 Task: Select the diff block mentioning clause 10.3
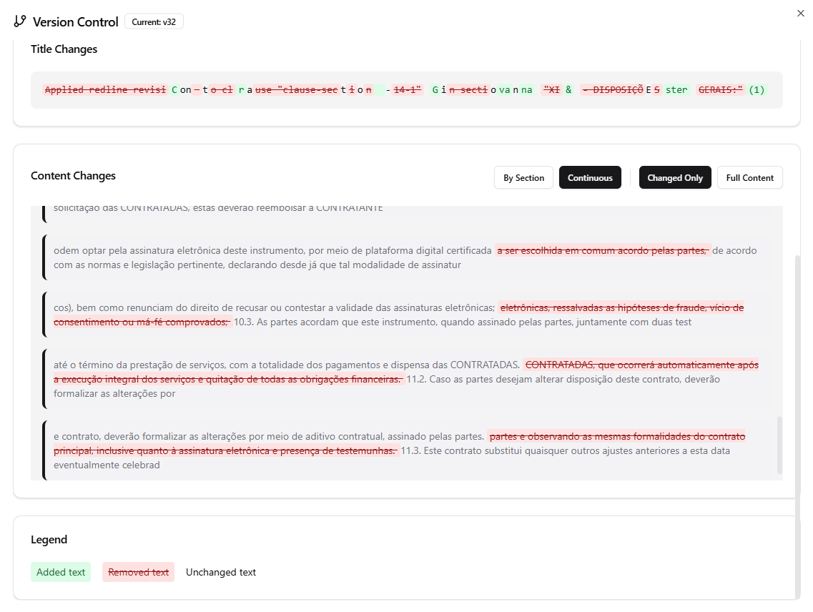click(x=404, y=315)
